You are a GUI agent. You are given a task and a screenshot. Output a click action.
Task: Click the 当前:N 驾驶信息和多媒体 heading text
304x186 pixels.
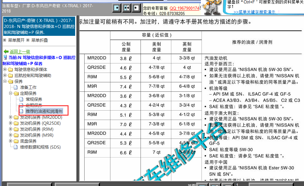coord(39,60)
